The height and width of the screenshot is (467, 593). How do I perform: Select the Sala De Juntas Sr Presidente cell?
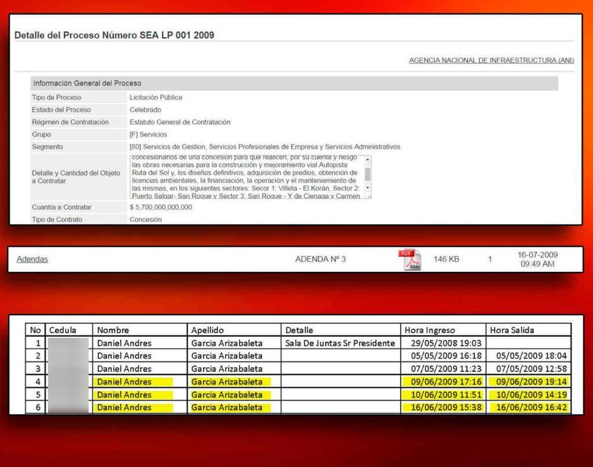(340, 343)
